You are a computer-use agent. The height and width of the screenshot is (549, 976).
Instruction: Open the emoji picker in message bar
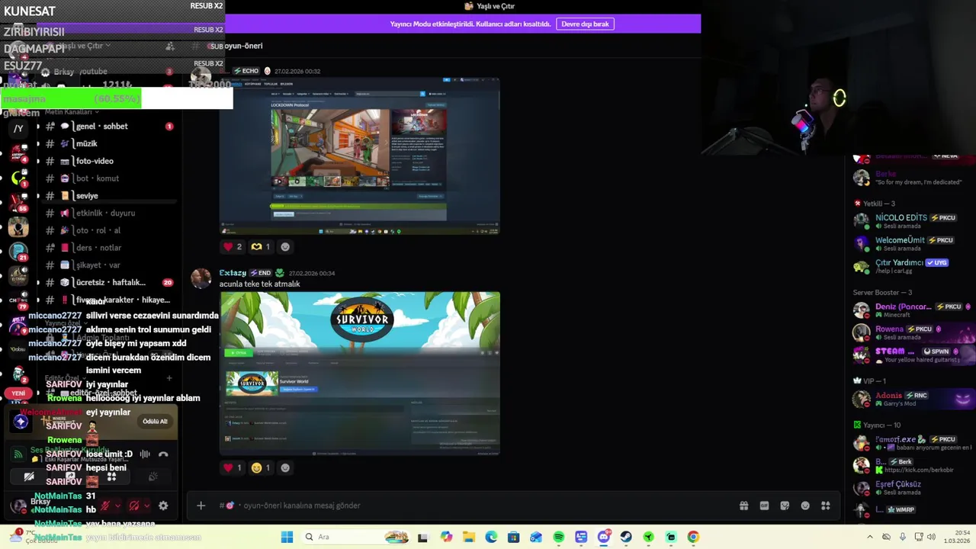pos(805,506)
